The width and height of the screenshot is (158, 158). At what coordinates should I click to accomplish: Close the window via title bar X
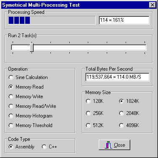(153, 5)
